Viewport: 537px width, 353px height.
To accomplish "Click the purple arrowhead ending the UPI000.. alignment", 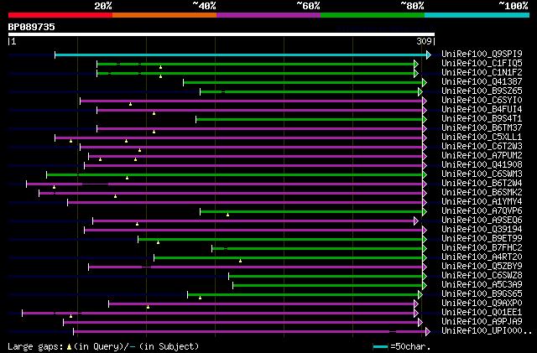I will 428,331.
